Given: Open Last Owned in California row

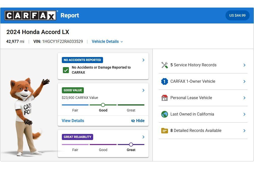Looking at the screenshot, I should tap(203, 114).
